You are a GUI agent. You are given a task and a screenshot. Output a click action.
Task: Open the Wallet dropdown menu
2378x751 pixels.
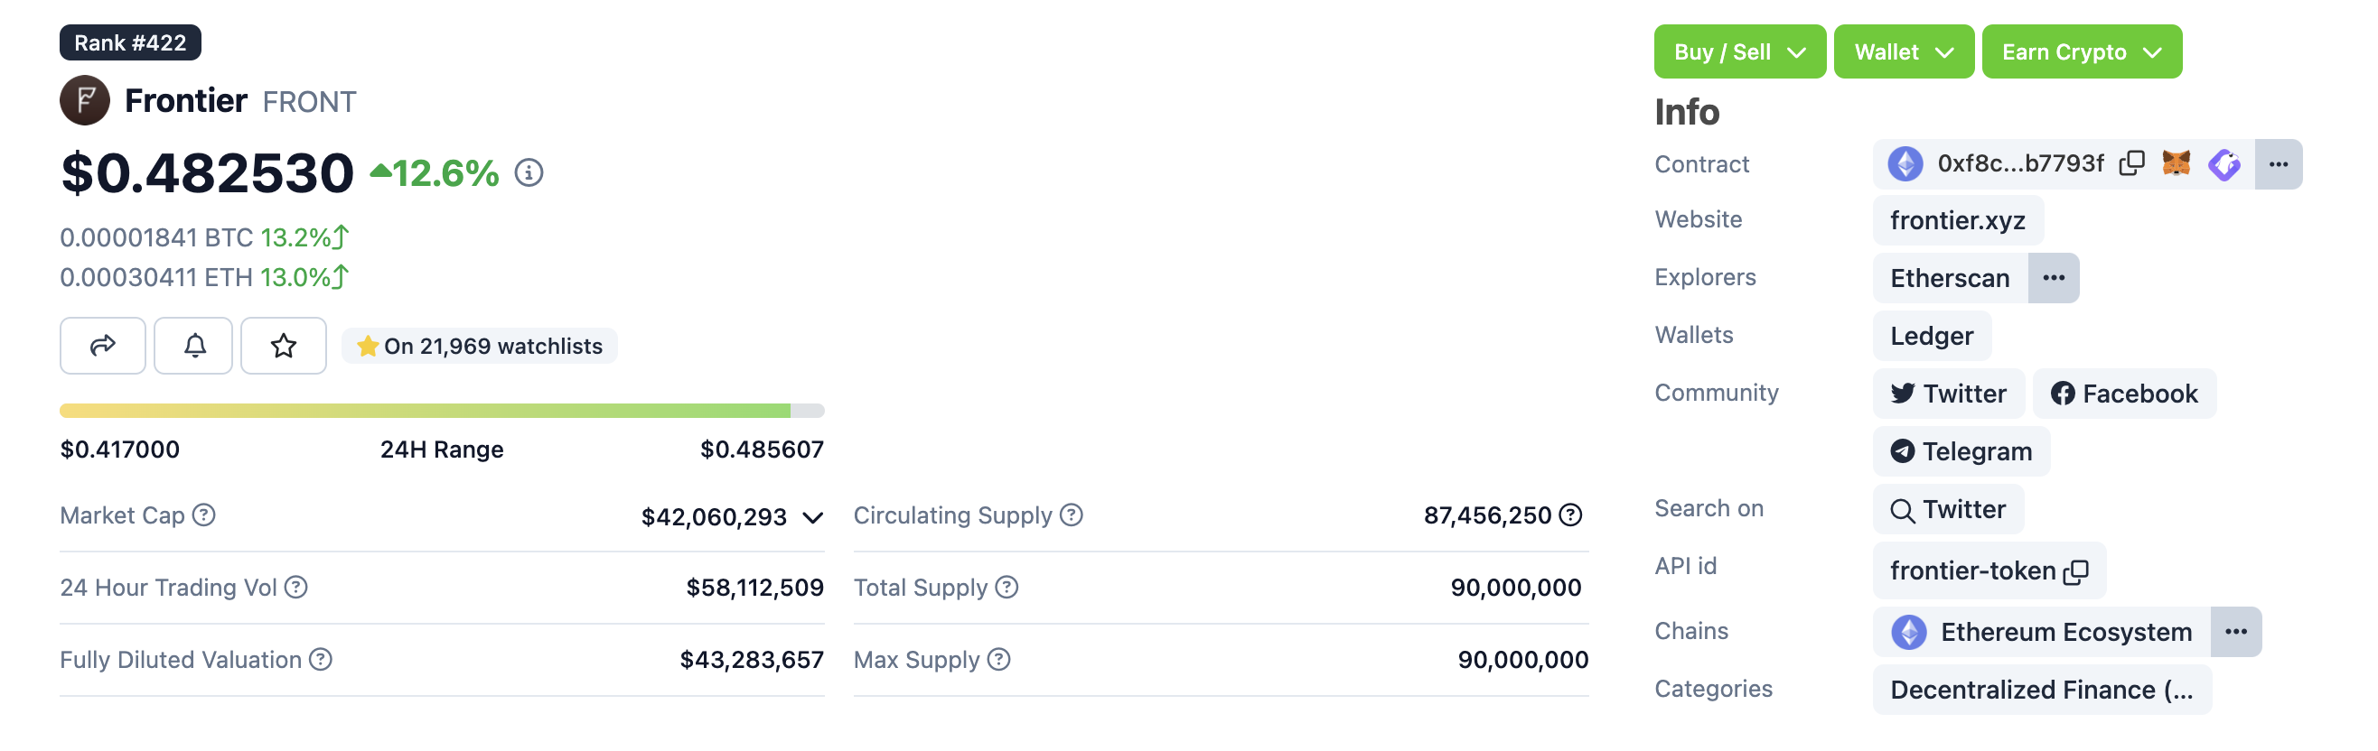coord(1903,51)
